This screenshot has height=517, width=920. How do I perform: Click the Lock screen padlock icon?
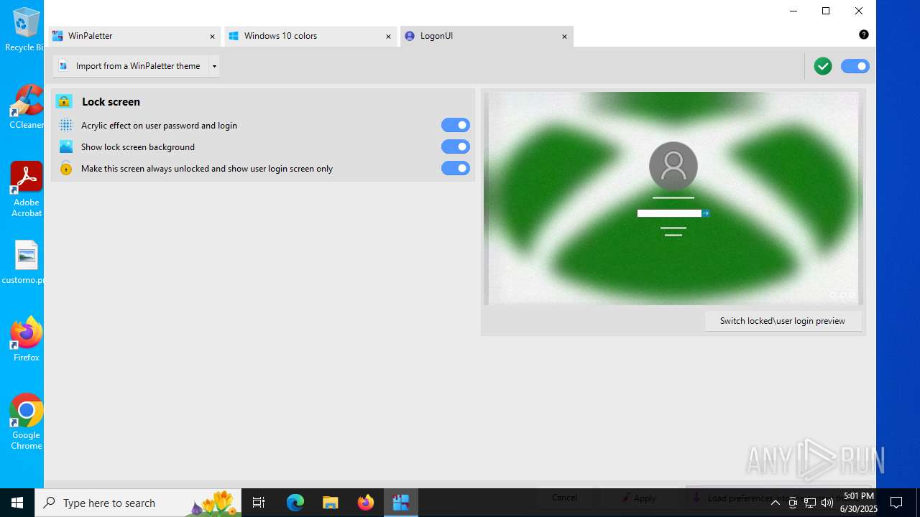[64, 101]
